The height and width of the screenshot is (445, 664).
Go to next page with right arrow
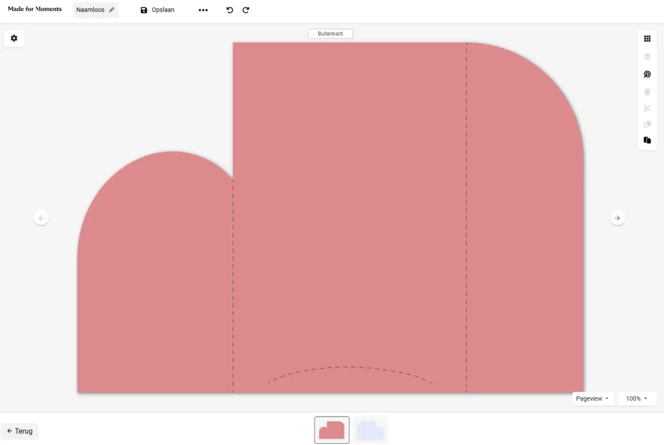pyautogui.click(x=617, y=218)
